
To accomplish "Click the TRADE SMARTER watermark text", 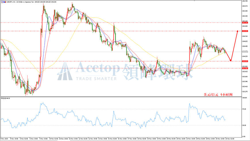I will coord(96,78).
